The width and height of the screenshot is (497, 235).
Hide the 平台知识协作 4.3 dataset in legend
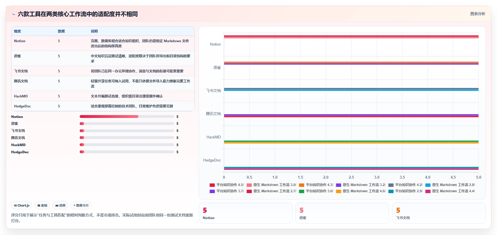316,185
